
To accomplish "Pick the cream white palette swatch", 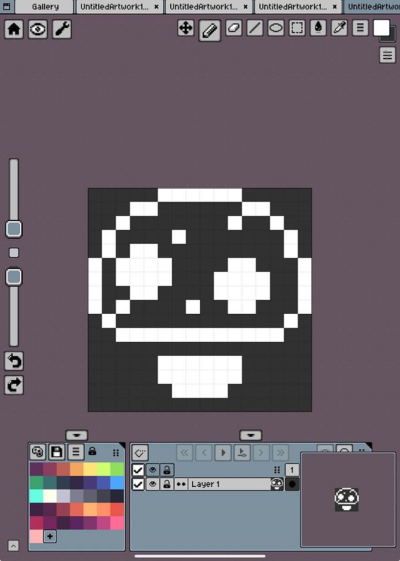I will point(50,496).
